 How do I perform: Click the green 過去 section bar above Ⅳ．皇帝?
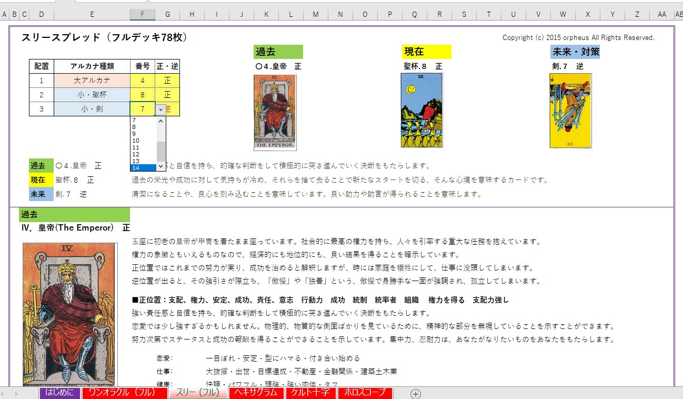point(74,215)
